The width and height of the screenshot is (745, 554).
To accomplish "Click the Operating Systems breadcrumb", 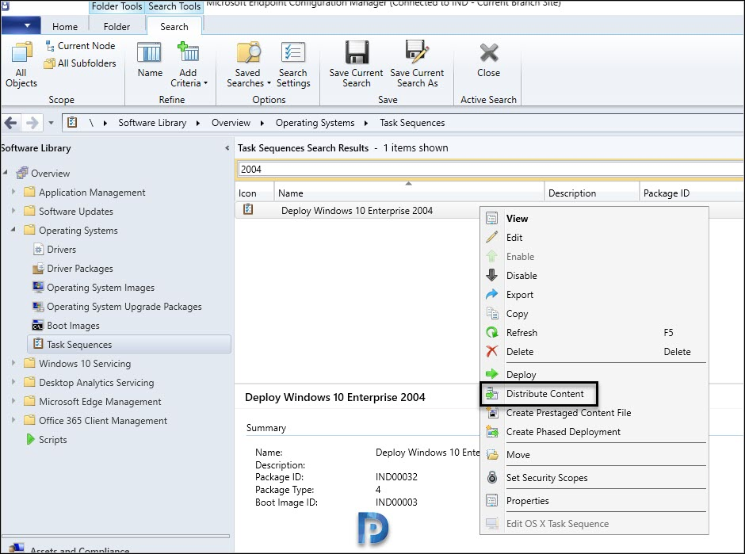I will (x=315, y=123).
